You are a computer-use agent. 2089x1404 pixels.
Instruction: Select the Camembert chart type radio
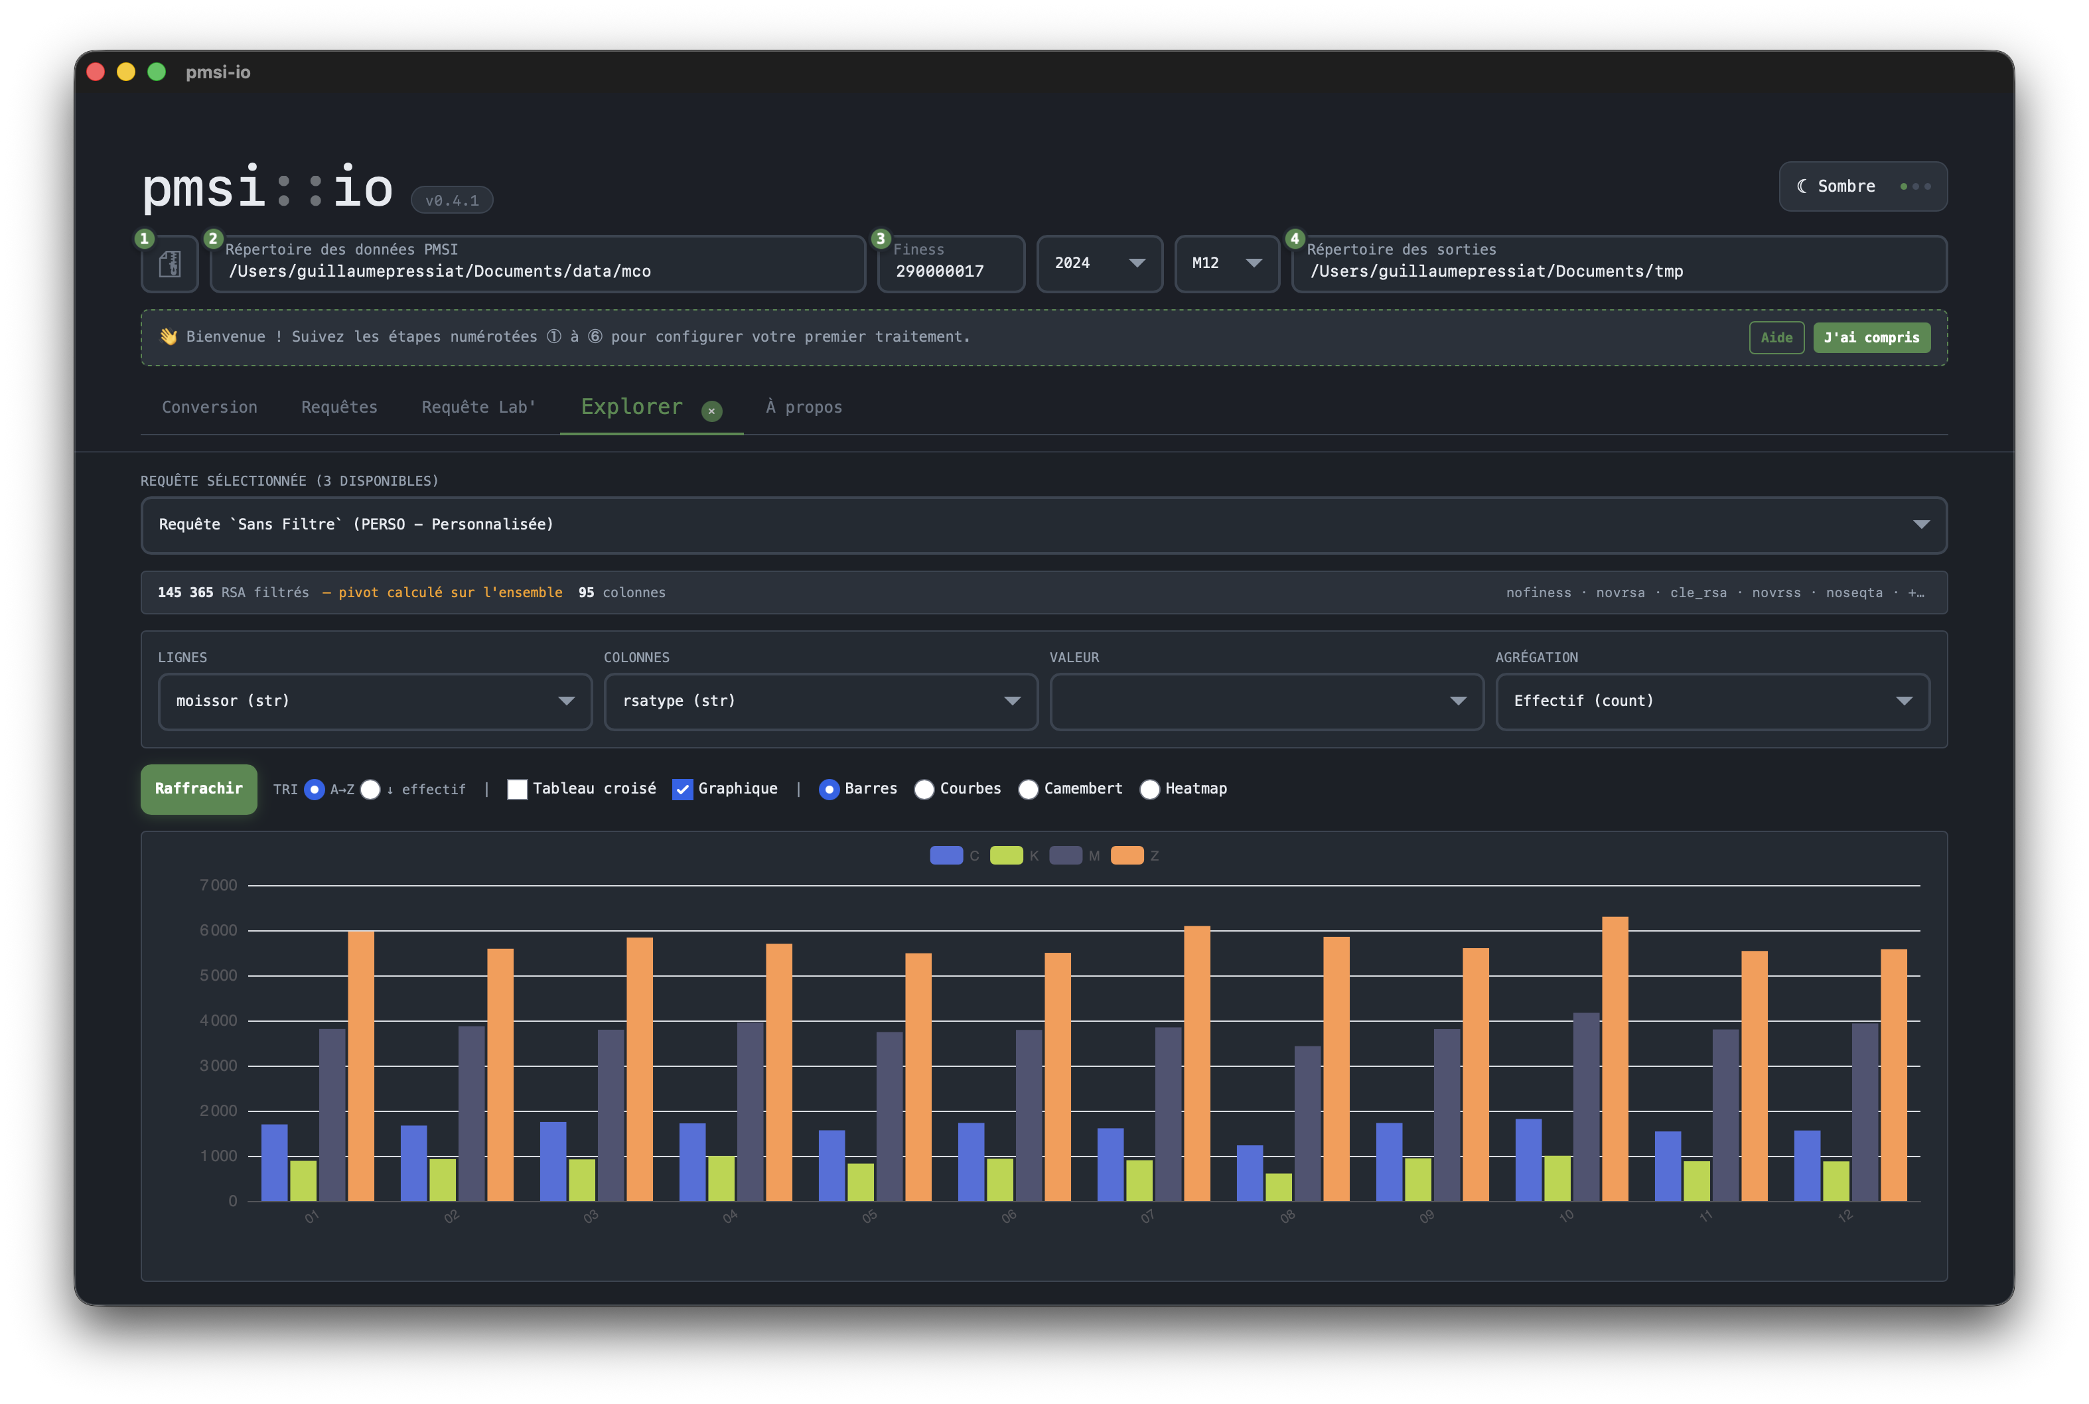(x=1029, y=789)
